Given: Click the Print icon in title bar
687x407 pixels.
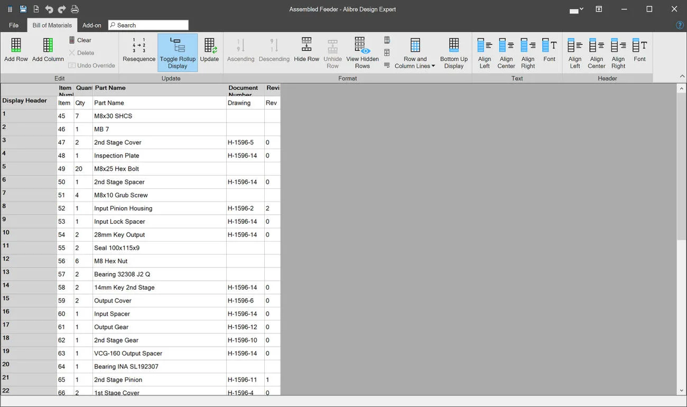Looking at the screenshot, I should click(x=75, y=9).
